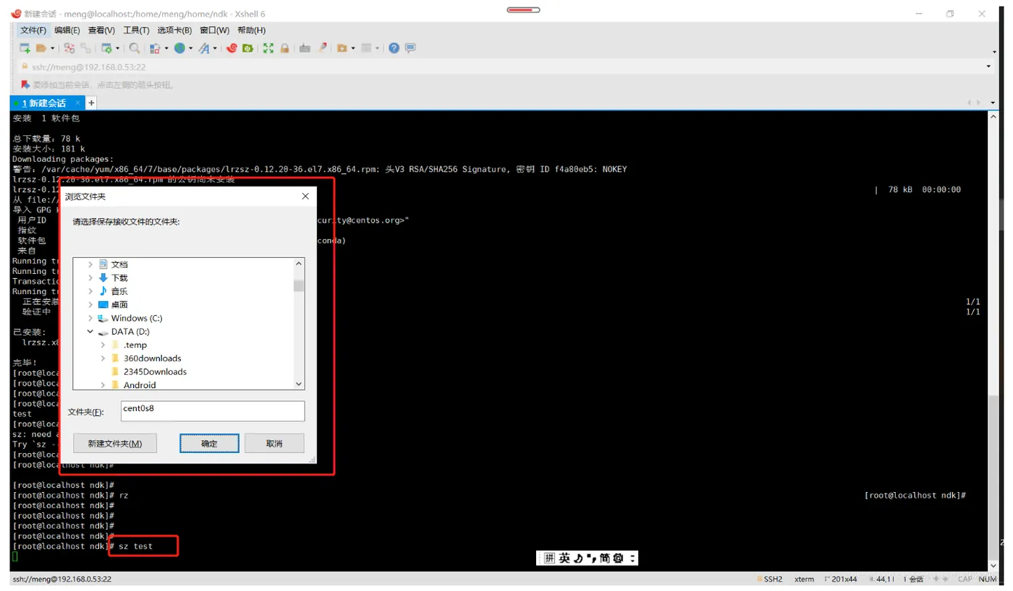1013x591 pixels.
Task: Click folder tree scrollbar down arrow
Action: (x=299, y=384)
